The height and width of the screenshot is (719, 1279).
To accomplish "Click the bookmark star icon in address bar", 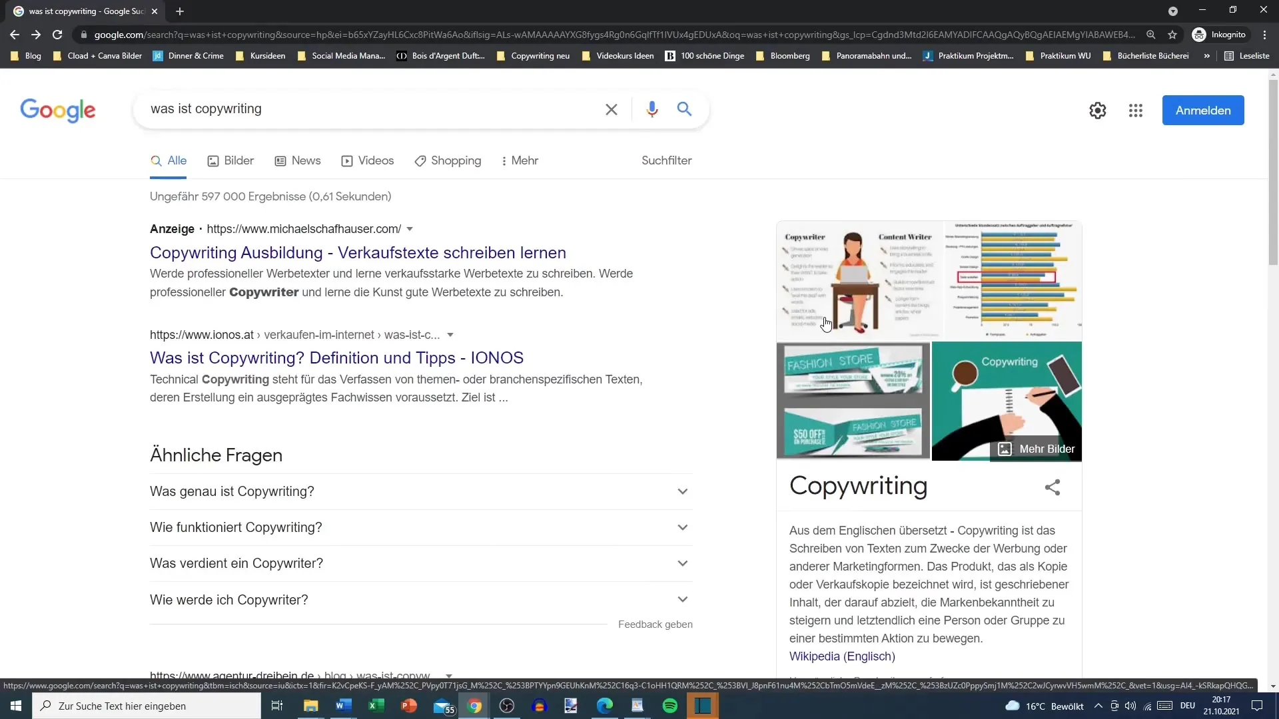I will click(x=1172, y=34).
